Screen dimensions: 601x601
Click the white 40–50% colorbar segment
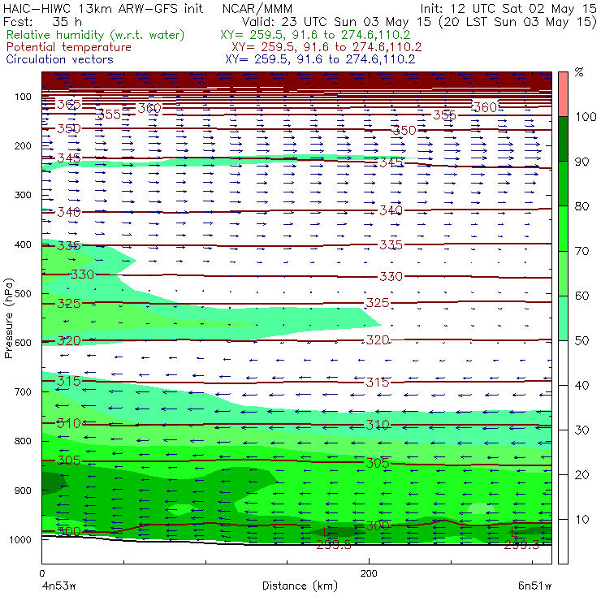coord(563,362)
